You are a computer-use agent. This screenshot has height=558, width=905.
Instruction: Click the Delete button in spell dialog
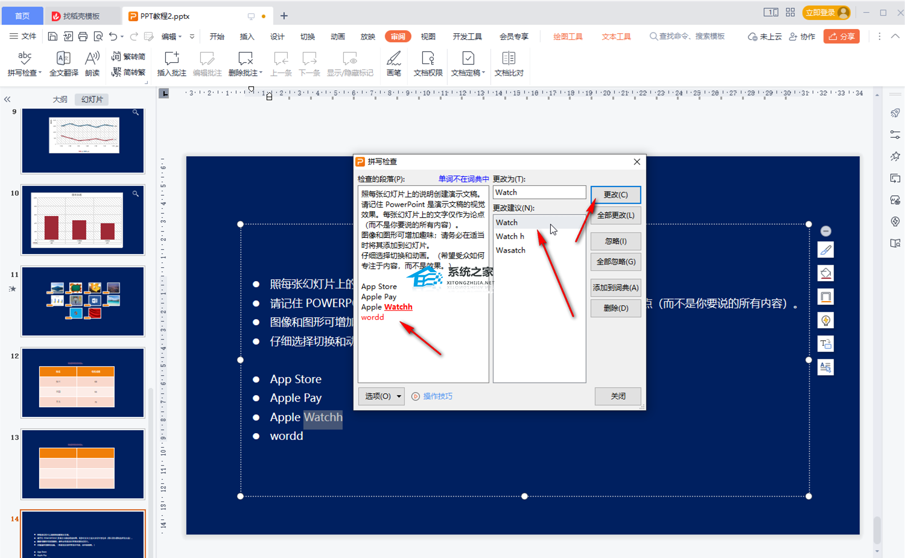tap(615, 308)
